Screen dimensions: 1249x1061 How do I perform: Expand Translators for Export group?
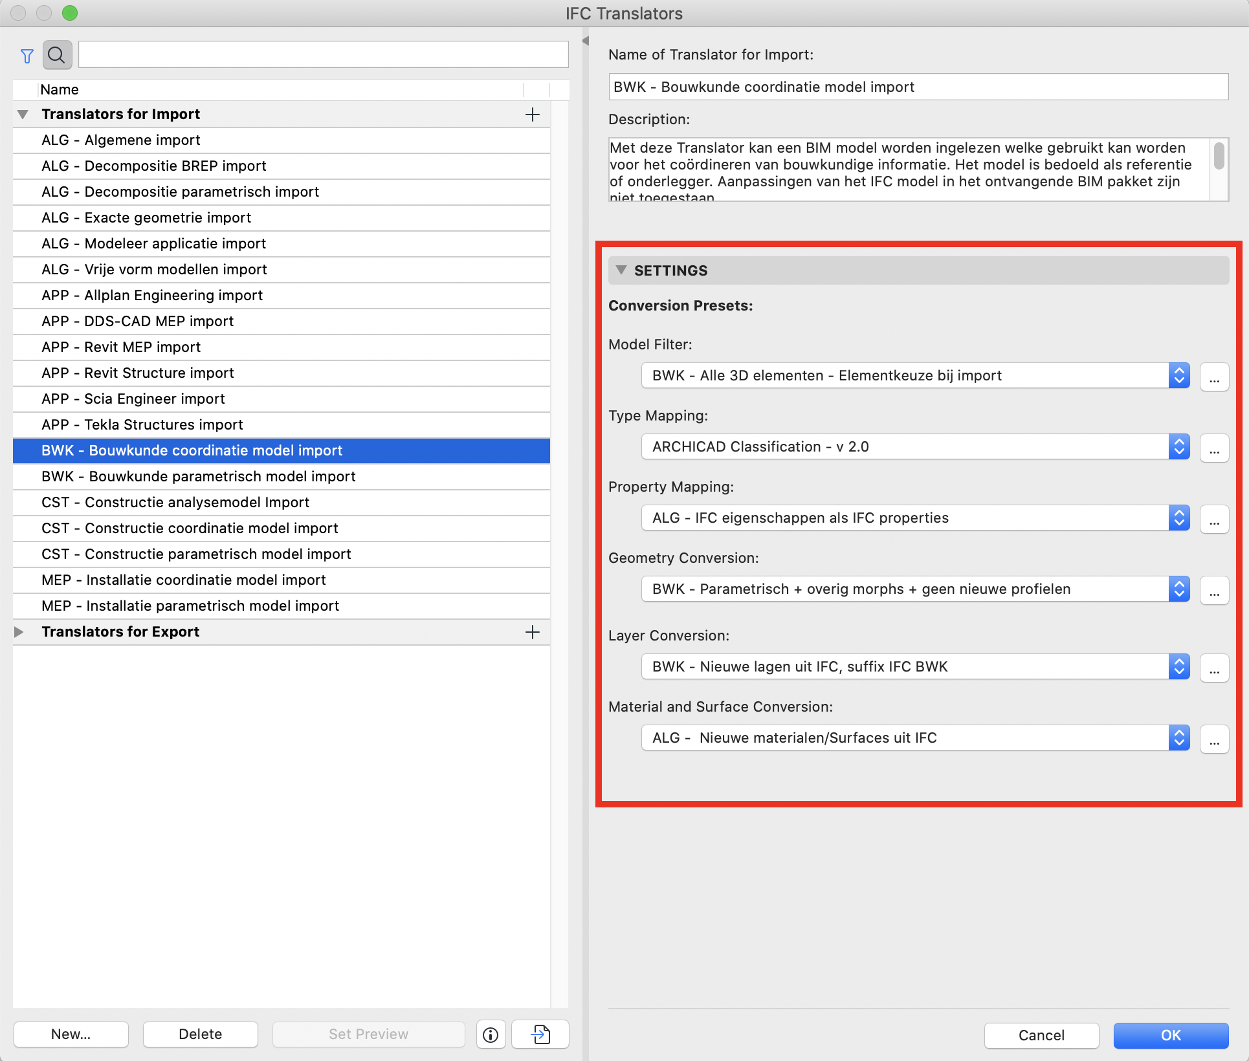(x=19, y=632)
